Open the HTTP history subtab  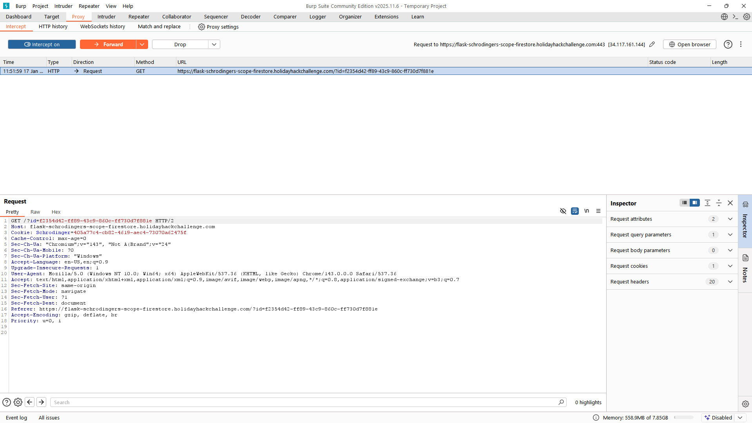(x=53, y=26)
